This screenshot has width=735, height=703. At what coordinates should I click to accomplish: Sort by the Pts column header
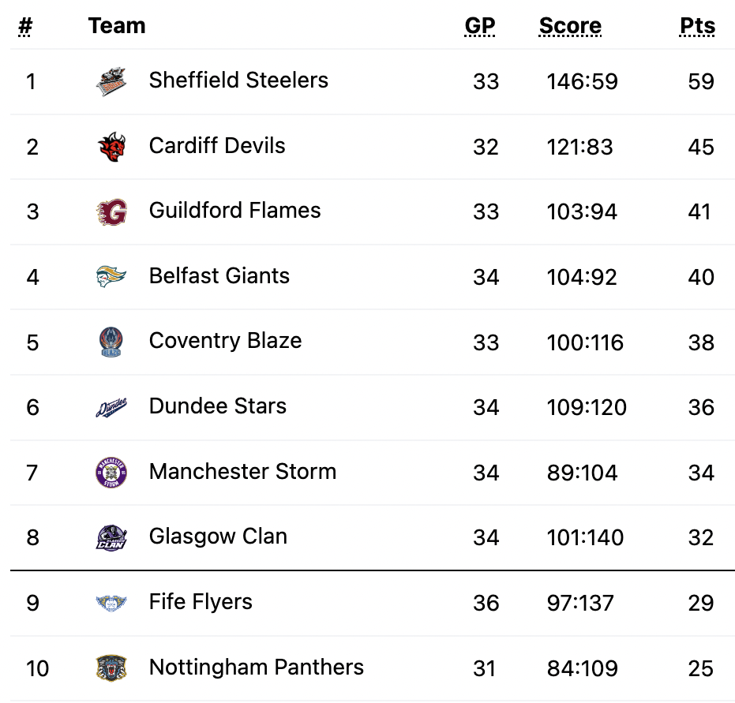pyautogui.click(x=698, y=25)
